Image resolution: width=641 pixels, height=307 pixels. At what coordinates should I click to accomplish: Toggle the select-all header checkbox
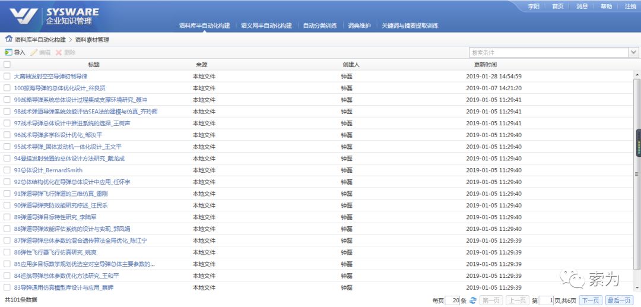[x=7, y=64]
